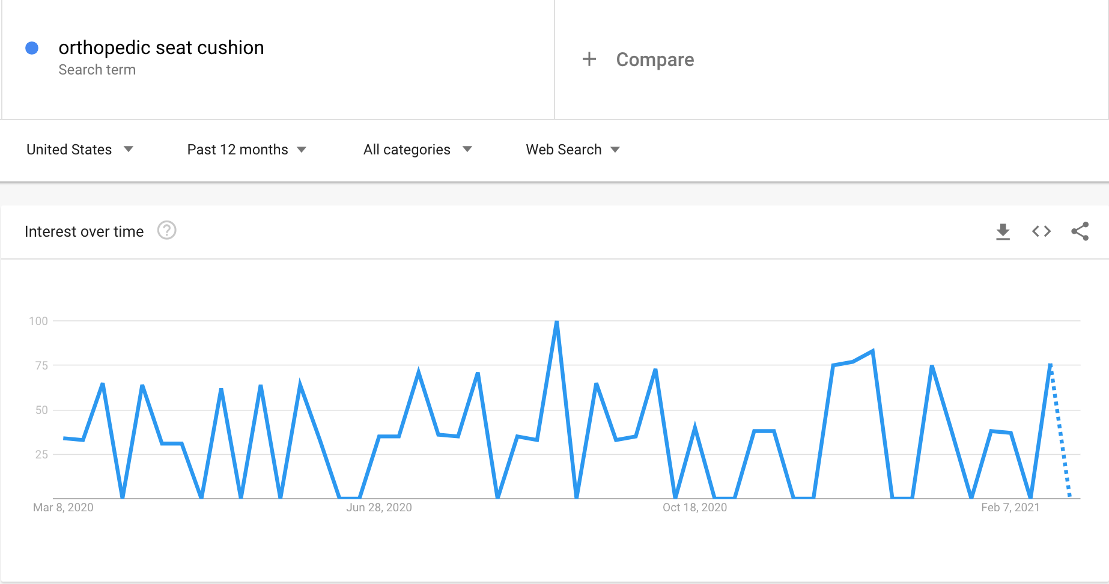
Task: Download the Interest over time data
Action: click(1003, 231)
